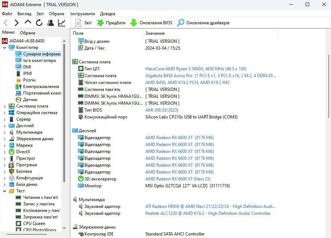Image resolution: width=331 pixels, height=238 pixels.
Task: Click the Звіт report toolbar button
Action: pos(83,23)
